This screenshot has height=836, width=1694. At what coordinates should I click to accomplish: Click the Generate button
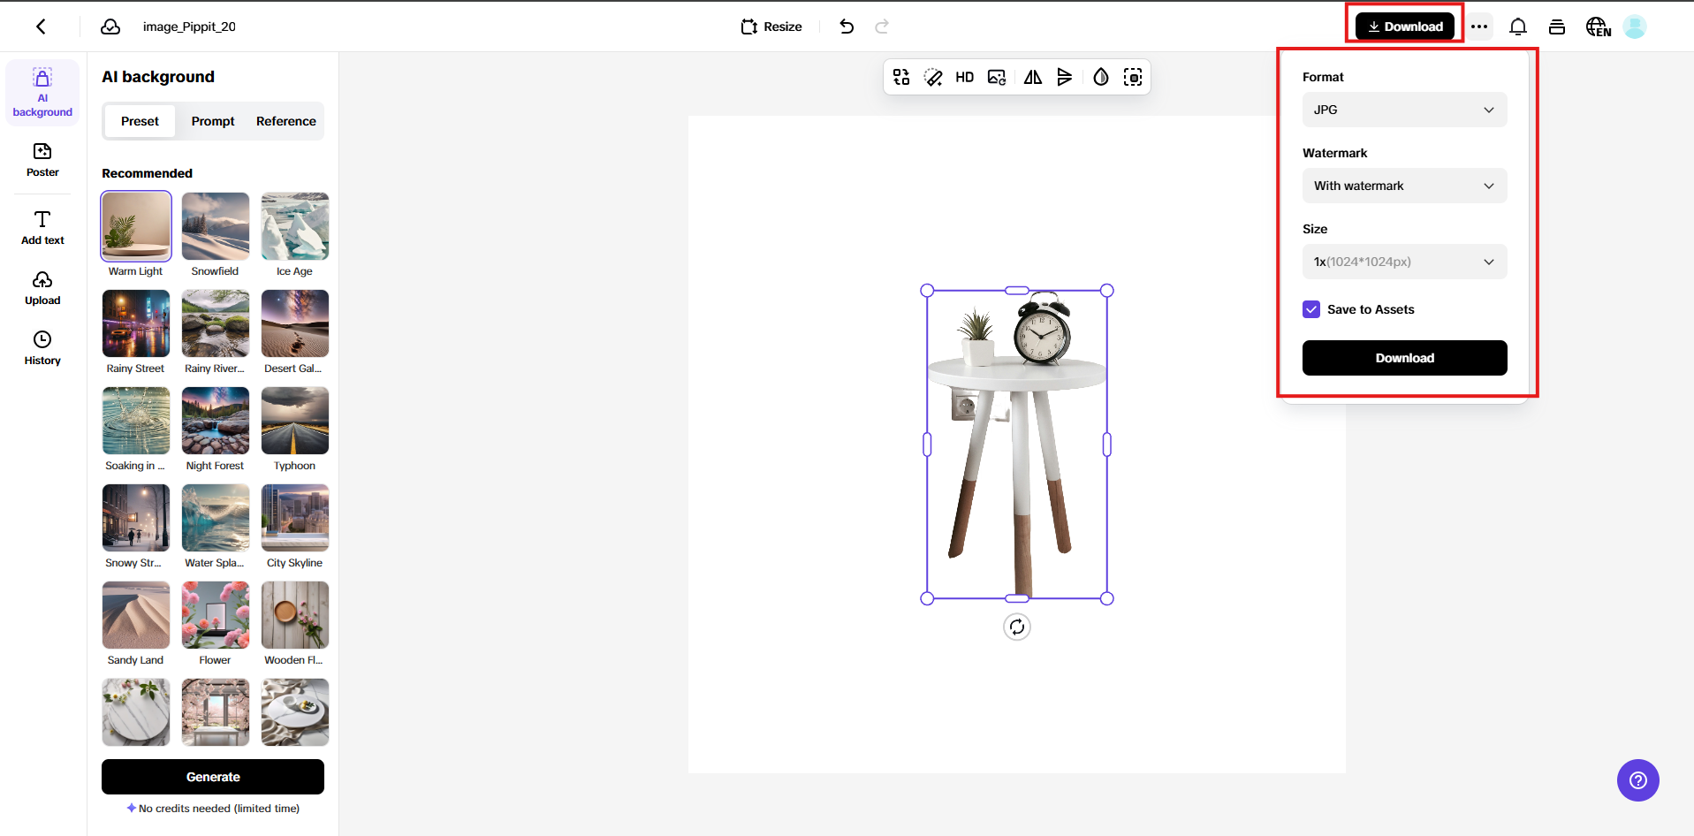(213, 777)
